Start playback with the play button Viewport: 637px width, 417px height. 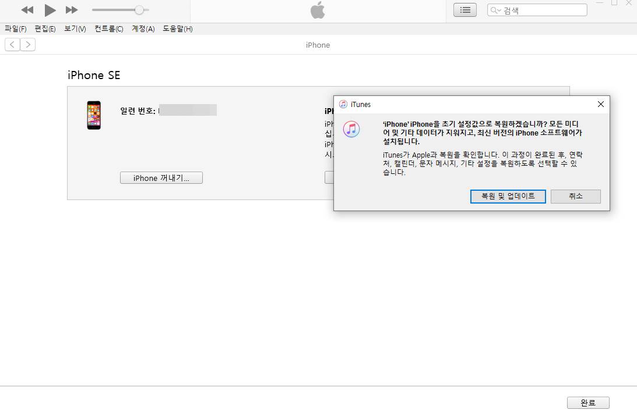[x=50, y=10]
